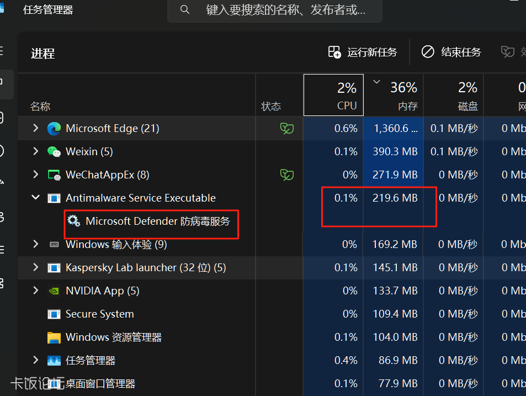The image size is (526, 396).
Task: Click Windows 输入体验 memory 169.2 MB
Action: (x=395, y=244)
